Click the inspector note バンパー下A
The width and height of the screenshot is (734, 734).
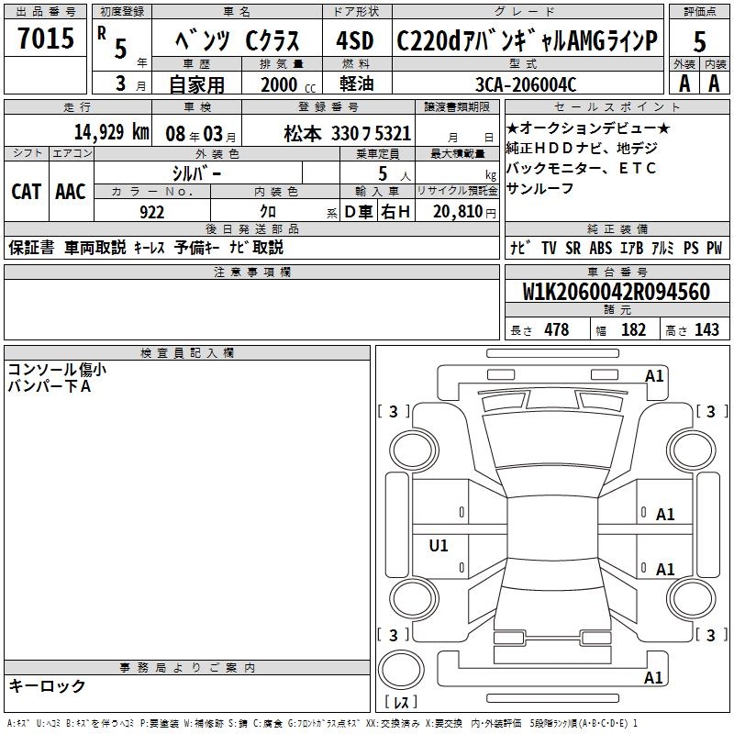click(50, 385)
